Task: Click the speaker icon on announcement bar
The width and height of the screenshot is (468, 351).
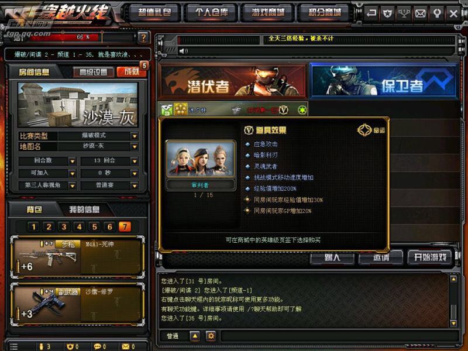Action: tap(183, 51)
